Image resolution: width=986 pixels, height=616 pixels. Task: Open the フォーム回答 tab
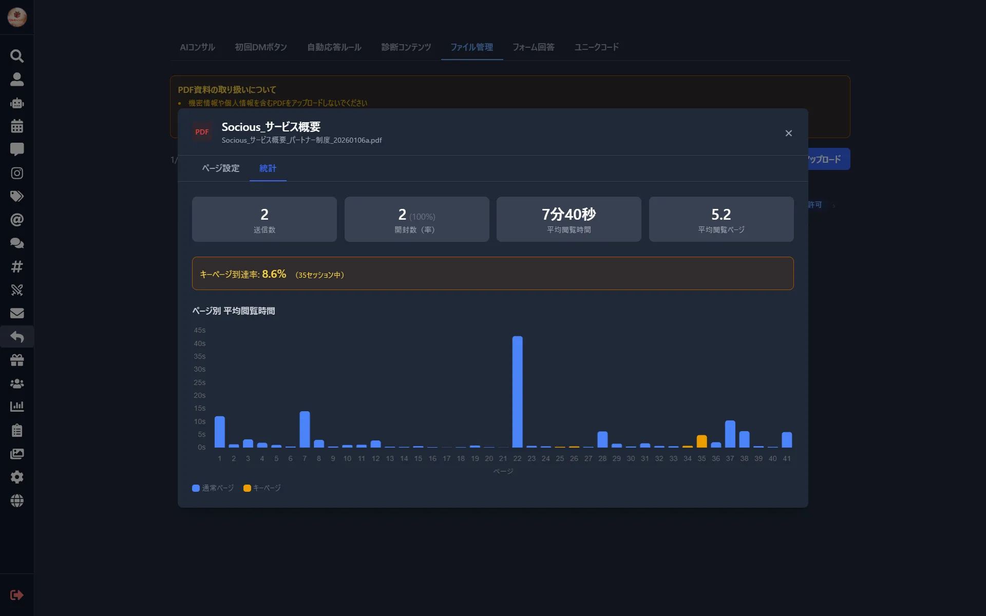pyautogui.click(x=534, y=47)
